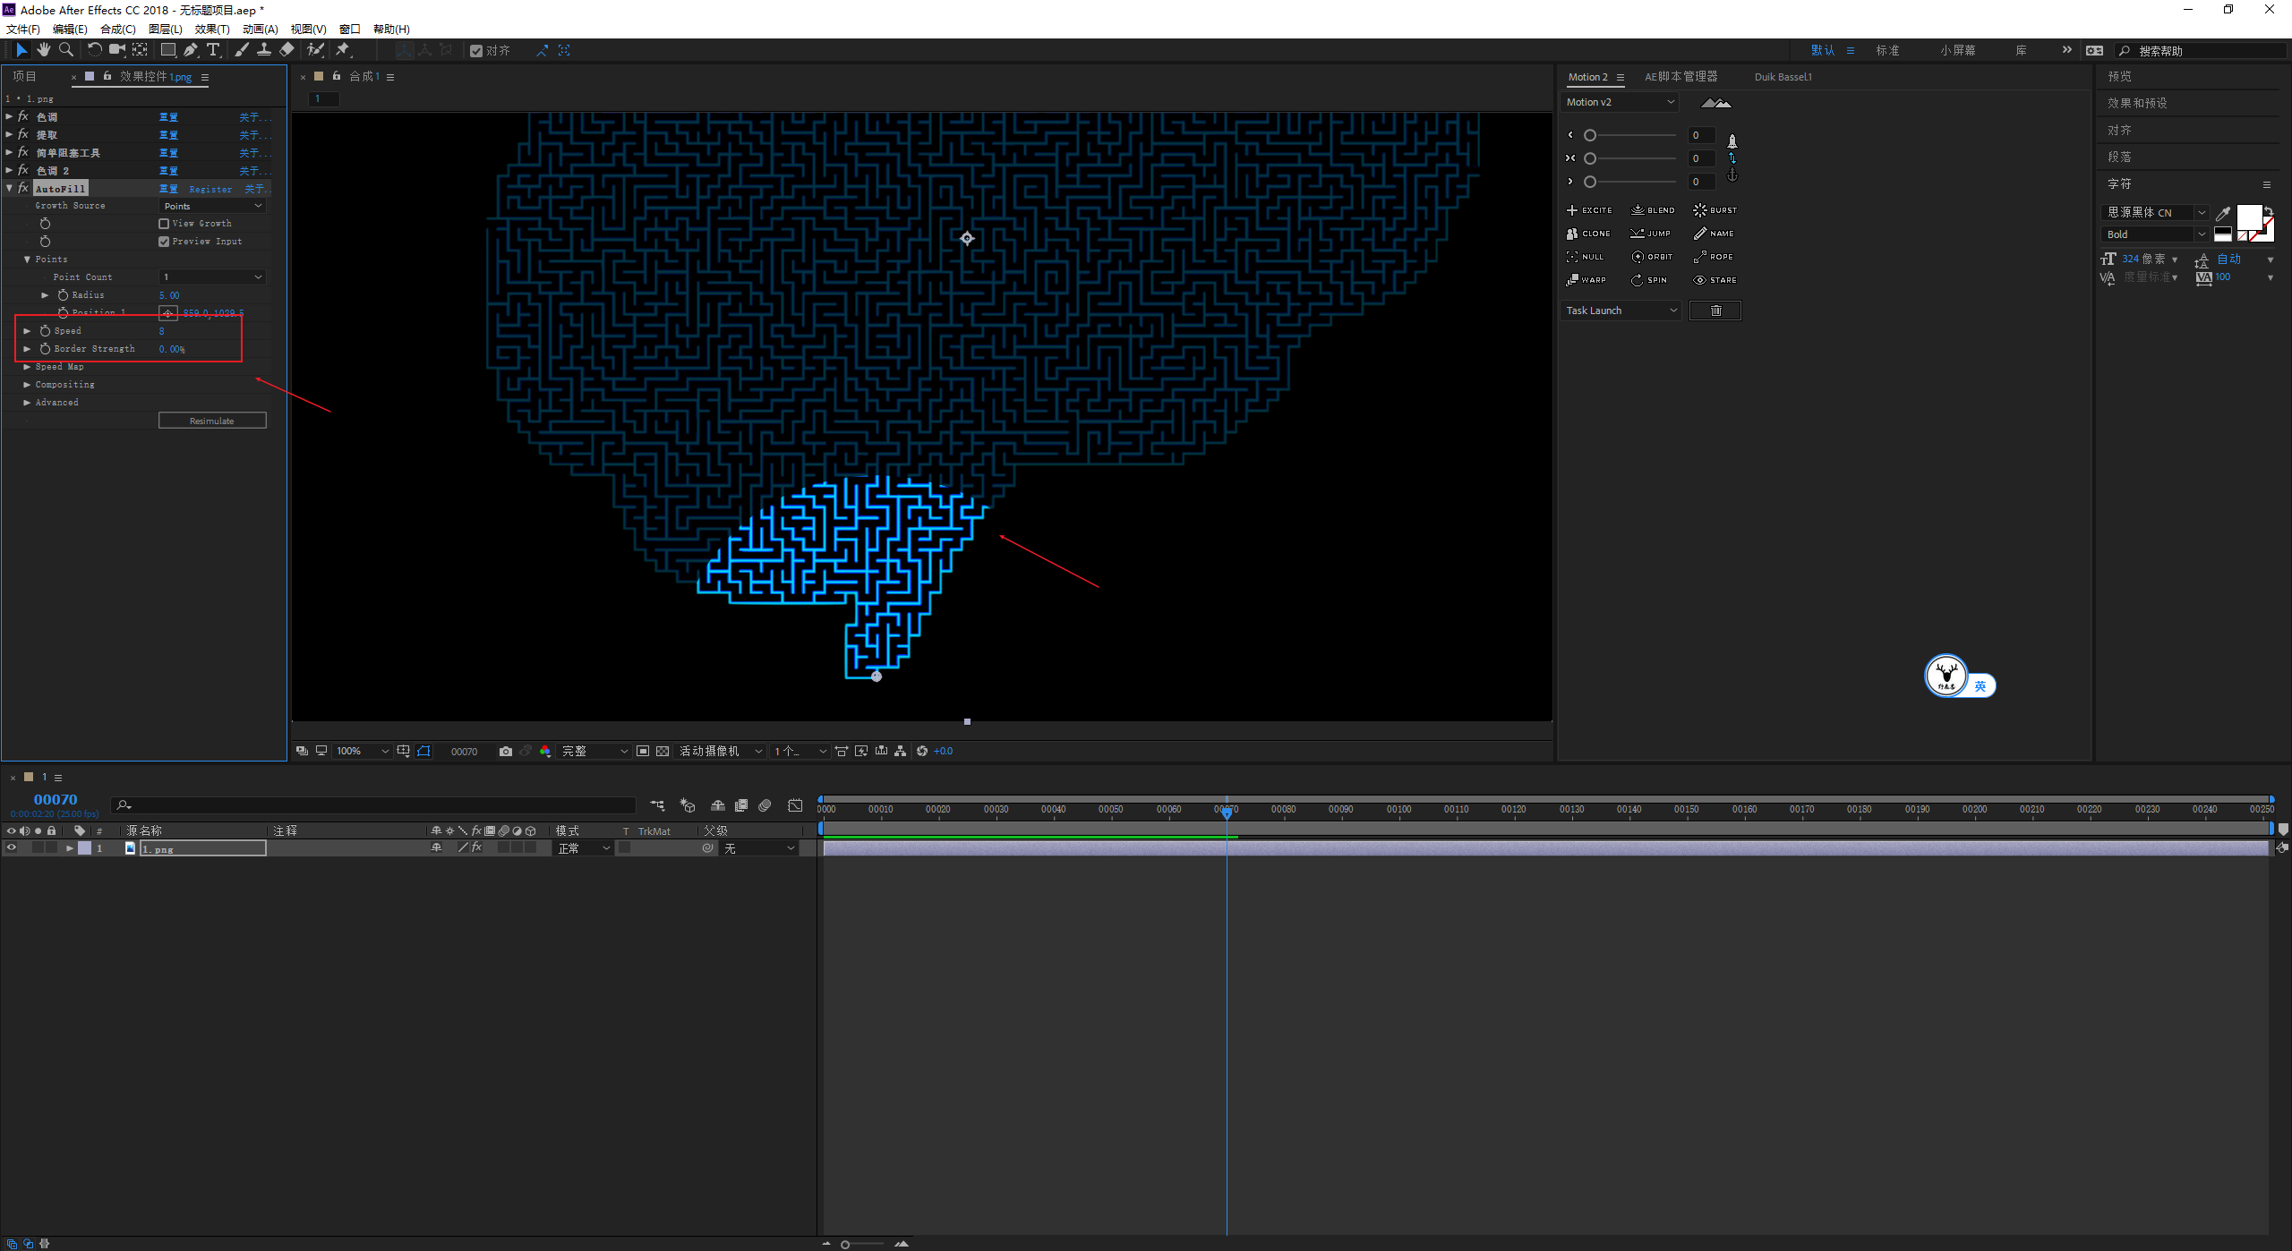2292x1251 pixels.
Task: Click the Motion v2 trash delete button
Action: tap(1715, 311)
